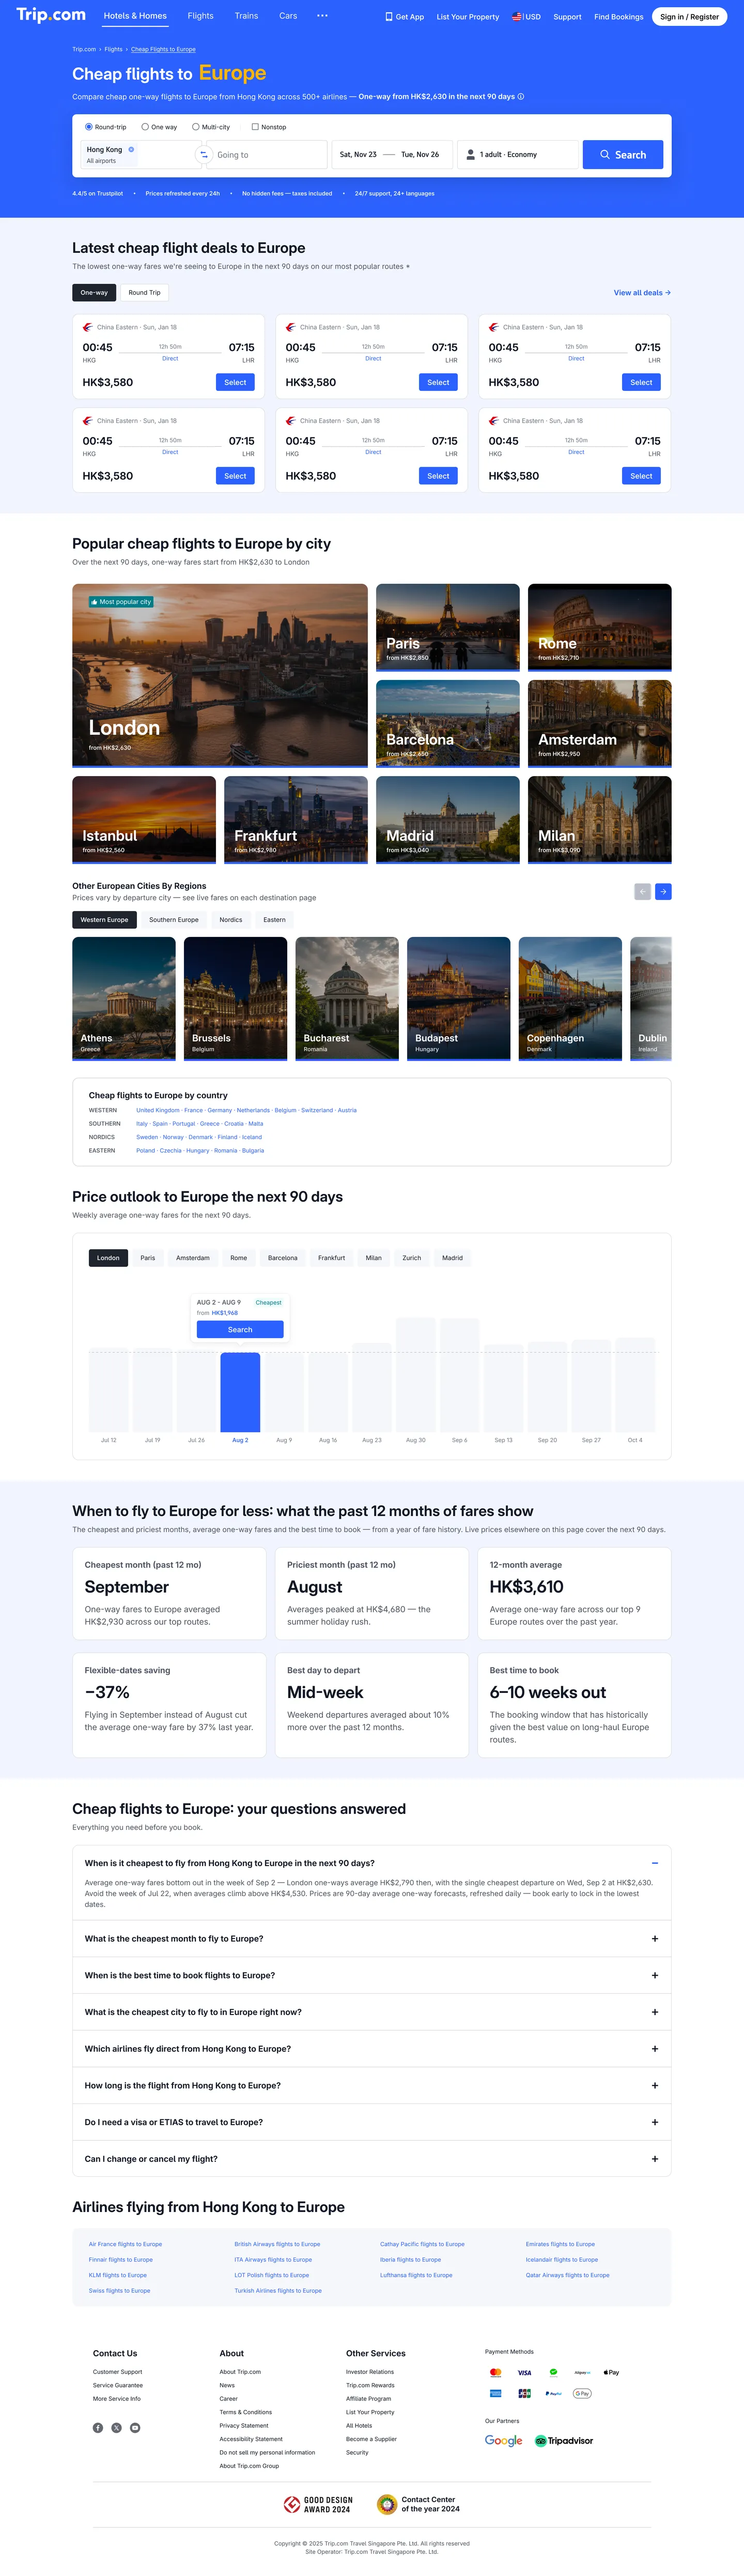Click the Google partner logo

503,2440
